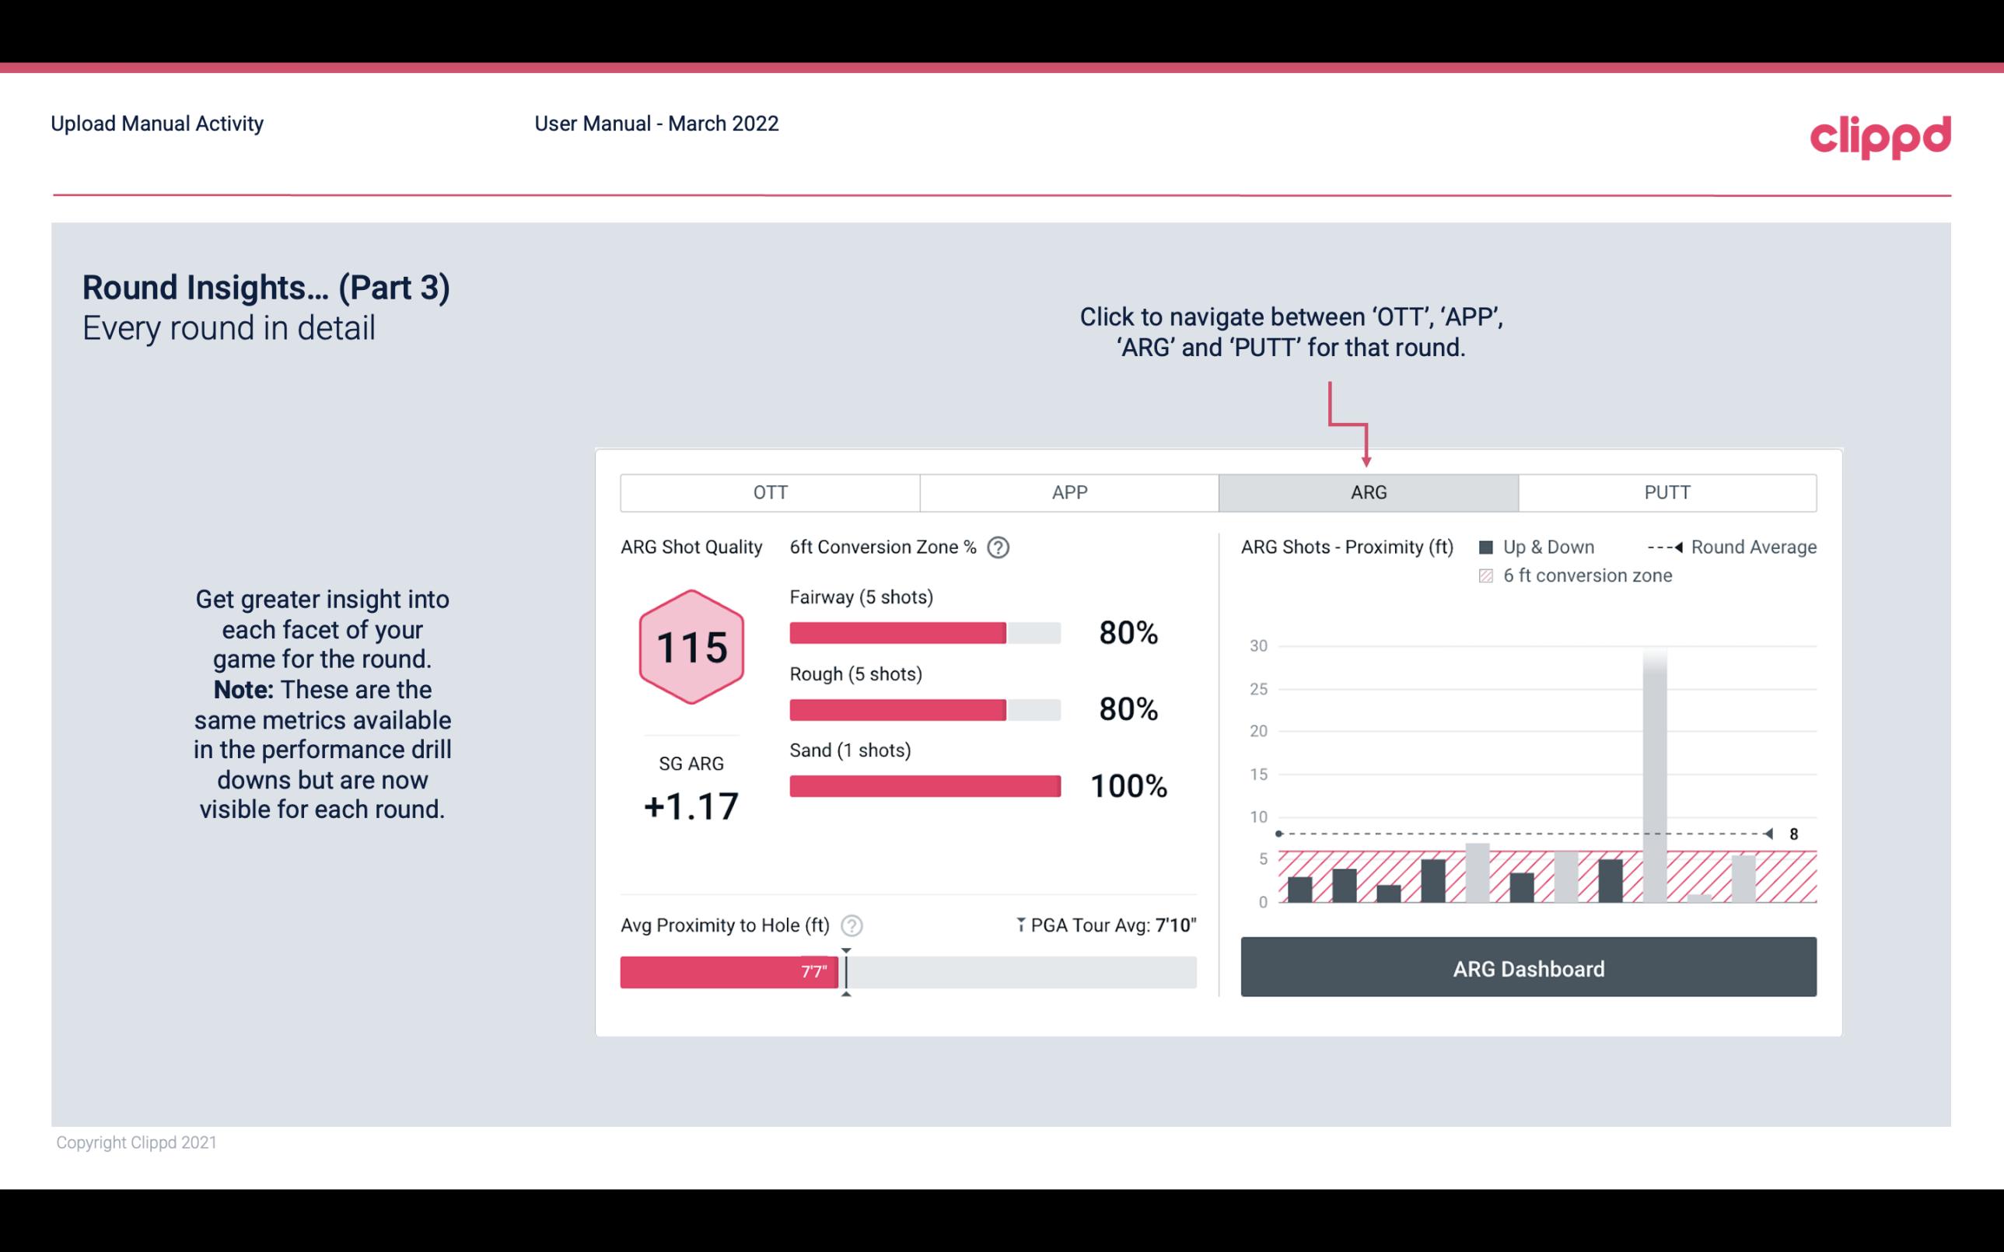Viewport: 2004px width, 1252px height.
Task: Select the OTT tab
Action: (771, 493)
